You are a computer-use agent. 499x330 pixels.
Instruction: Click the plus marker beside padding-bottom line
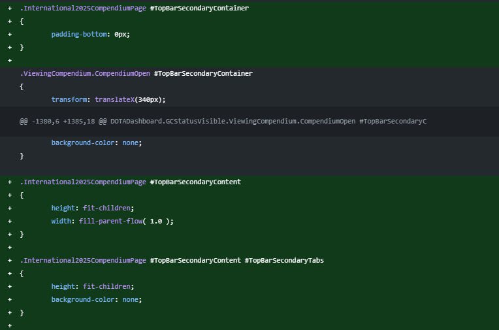[10, 34]
